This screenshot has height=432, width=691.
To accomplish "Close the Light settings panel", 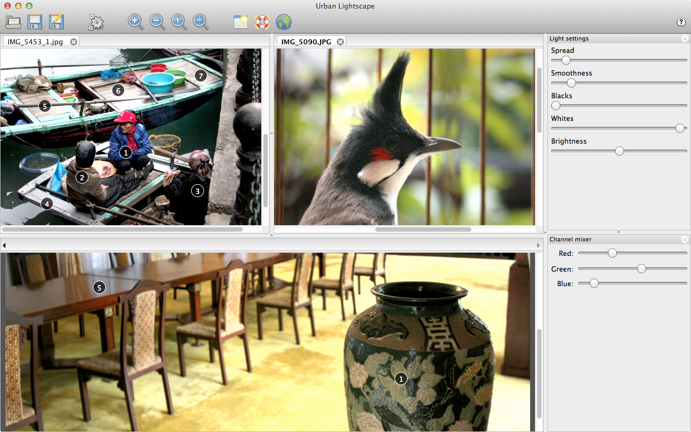I will [685, 39].
